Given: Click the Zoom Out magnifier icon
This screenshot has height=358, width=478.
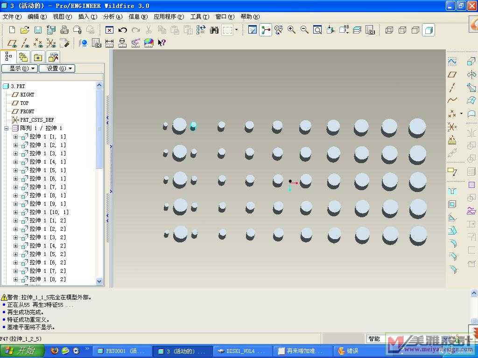Looking at the screenshot, I should pos(304,30).
